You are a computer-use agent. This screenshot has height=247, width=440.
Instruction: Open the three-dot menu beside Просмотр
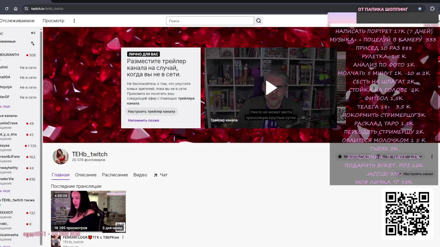(74, 21)
